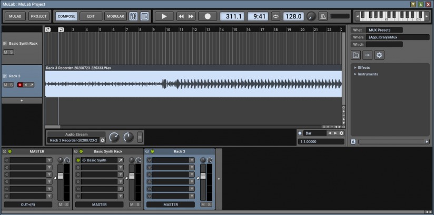Image resolution: width=434 pixels, height=215 pixels.
Task: Open the PROJECT menu
Action: tap(39, 16)
